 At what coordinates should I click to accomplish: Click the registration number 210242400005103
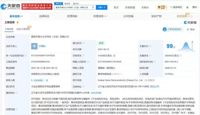point(40,62)
